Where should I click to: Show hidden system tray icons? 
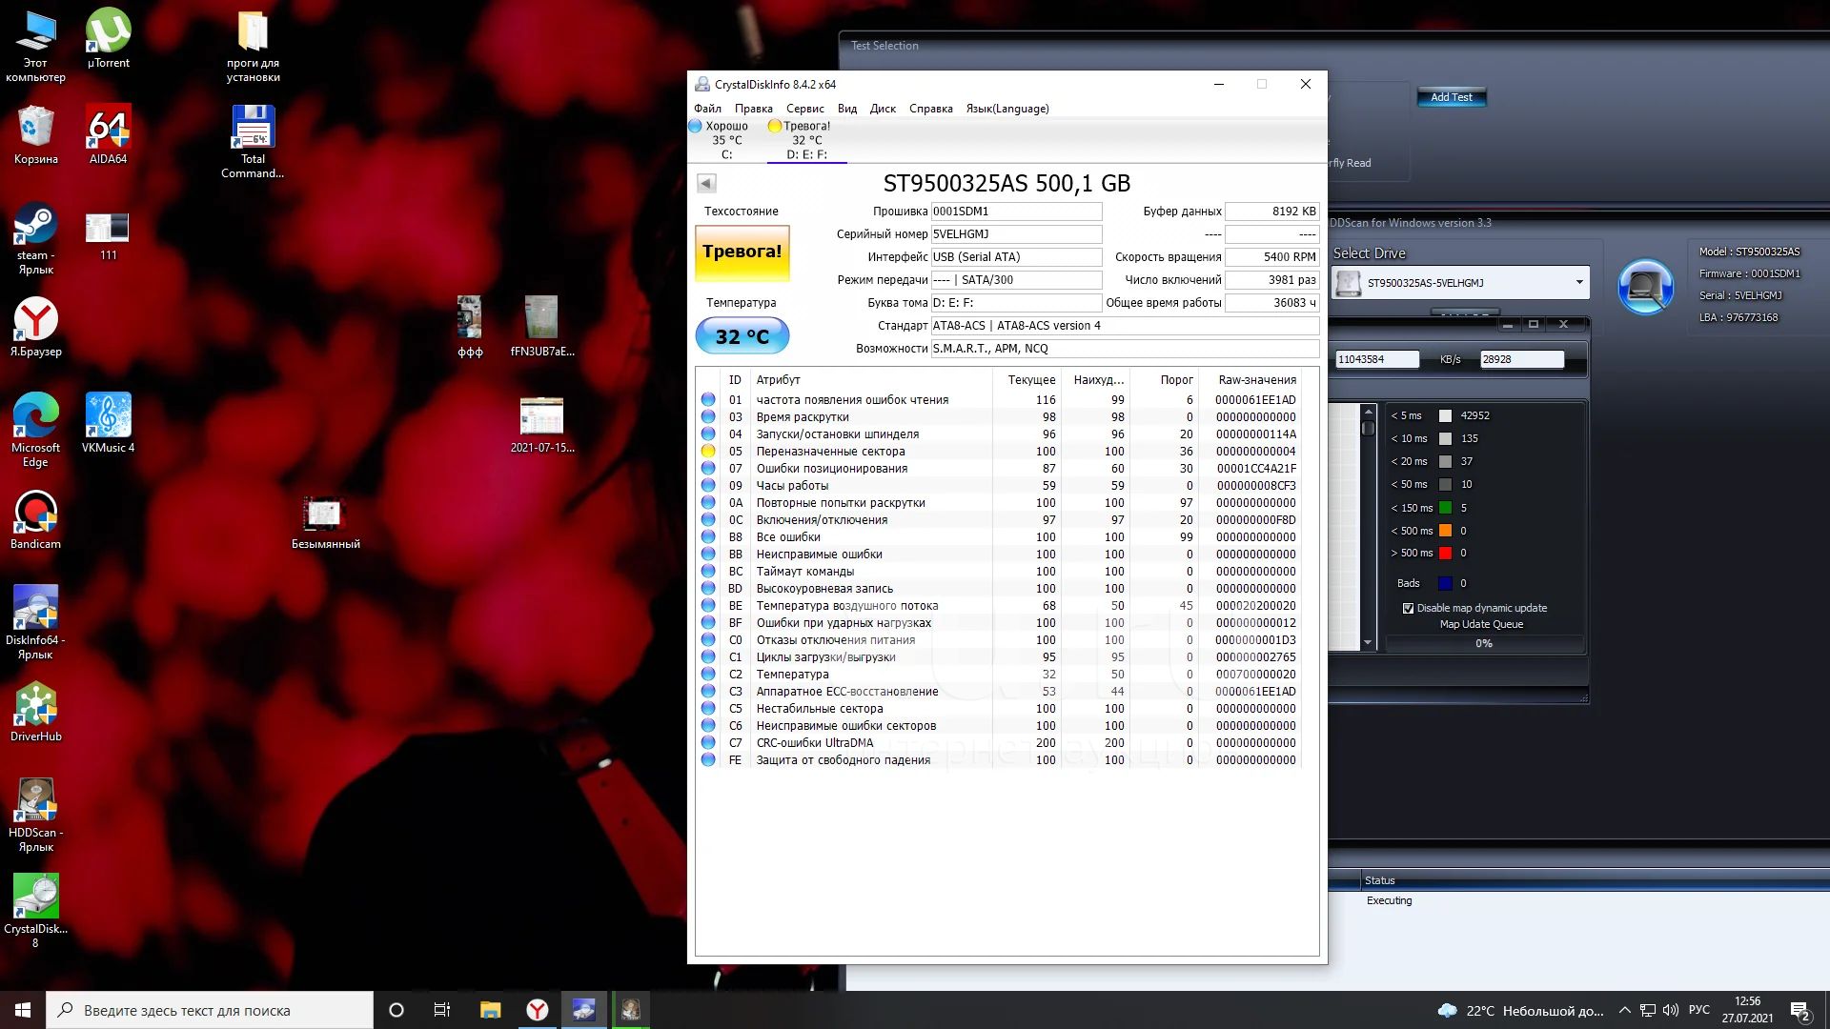(x=1625, y=1010)
